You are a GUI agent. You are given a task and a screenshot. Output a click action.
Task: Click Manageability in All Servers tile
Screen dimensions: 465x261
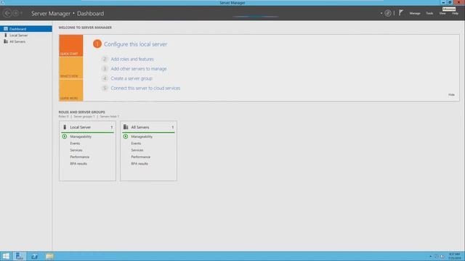click(142, 136)
